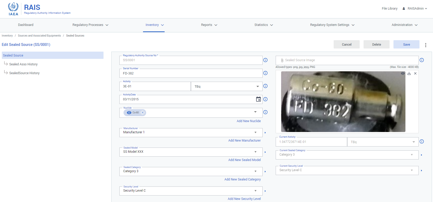
Task: Click Add New Sealed Model link
Action: point(244,160)
